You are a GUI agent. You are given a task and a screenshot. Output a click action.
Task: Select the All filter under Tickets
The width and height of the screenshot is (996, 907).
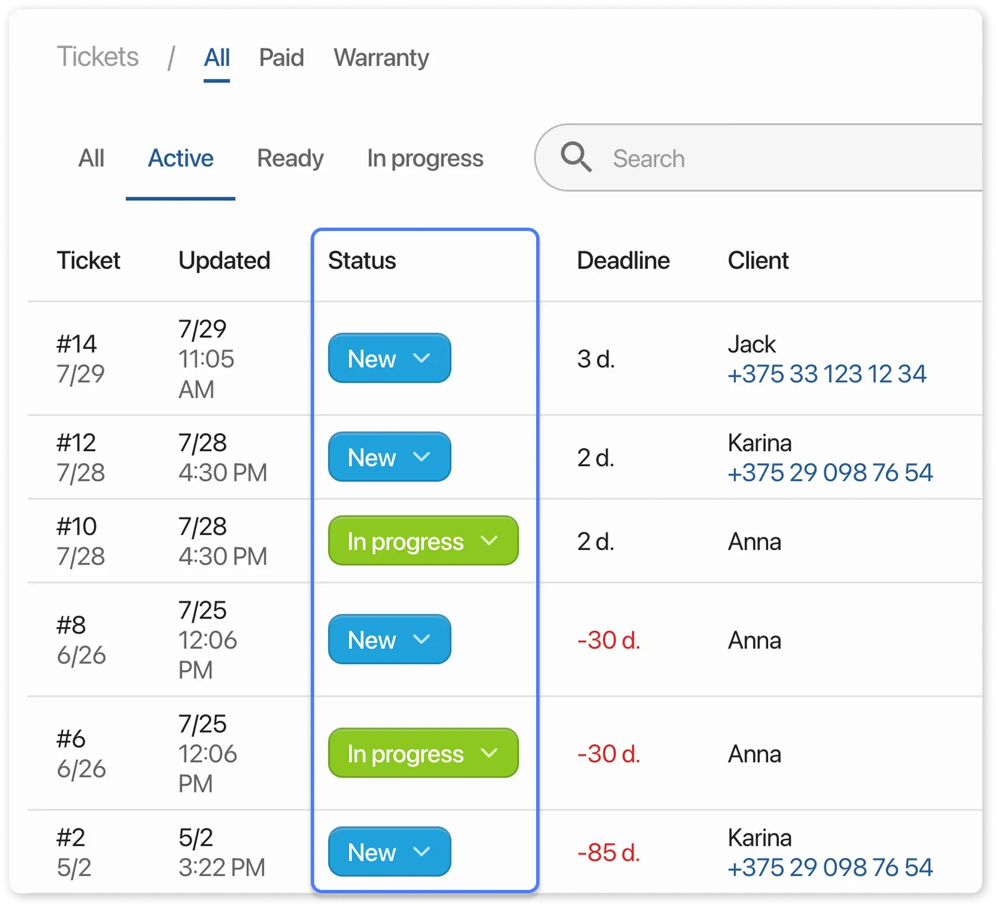coord(217,57)
